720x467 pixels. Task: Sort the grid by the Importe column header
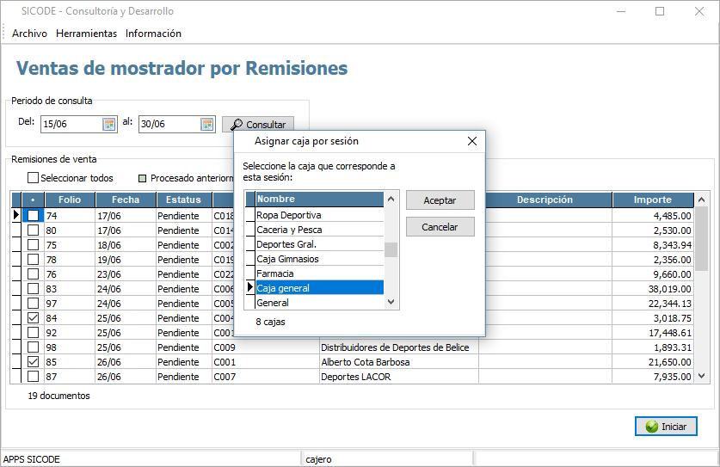click(652, 200)
